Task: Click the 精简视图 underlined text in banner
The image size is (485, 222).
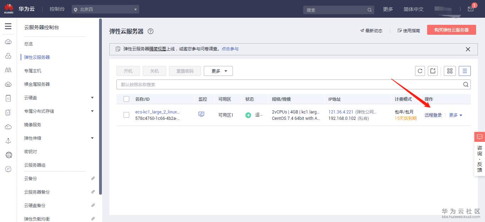Action: [x=158, y=49]
